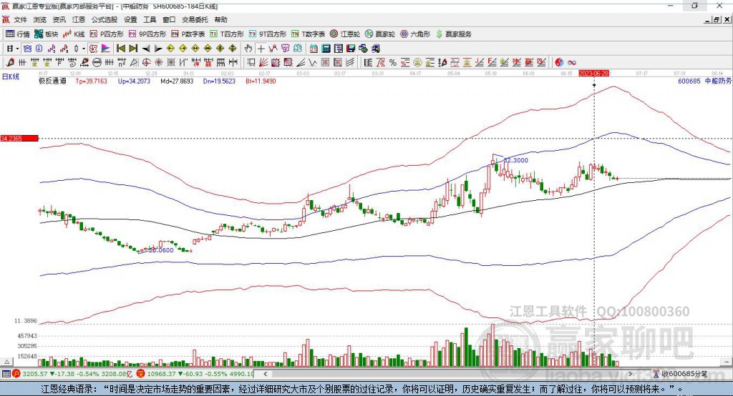Click the 极反通道 indicator name
This screenshot has width=733, height=396.
click(52, 81)
